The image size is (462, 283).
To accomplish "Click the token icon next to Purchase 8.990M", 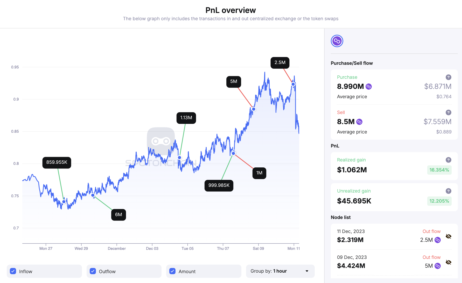I will click(x=368, y=86).
